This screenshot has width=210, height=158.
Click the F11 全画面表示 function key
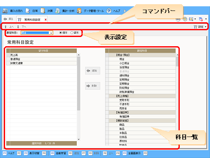point(131,153)
